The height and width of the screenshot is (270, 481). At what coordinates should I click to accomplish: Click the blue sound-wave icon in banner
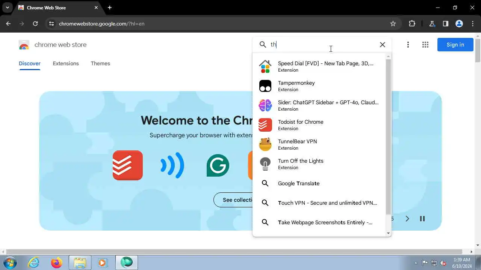pos(172,165)
